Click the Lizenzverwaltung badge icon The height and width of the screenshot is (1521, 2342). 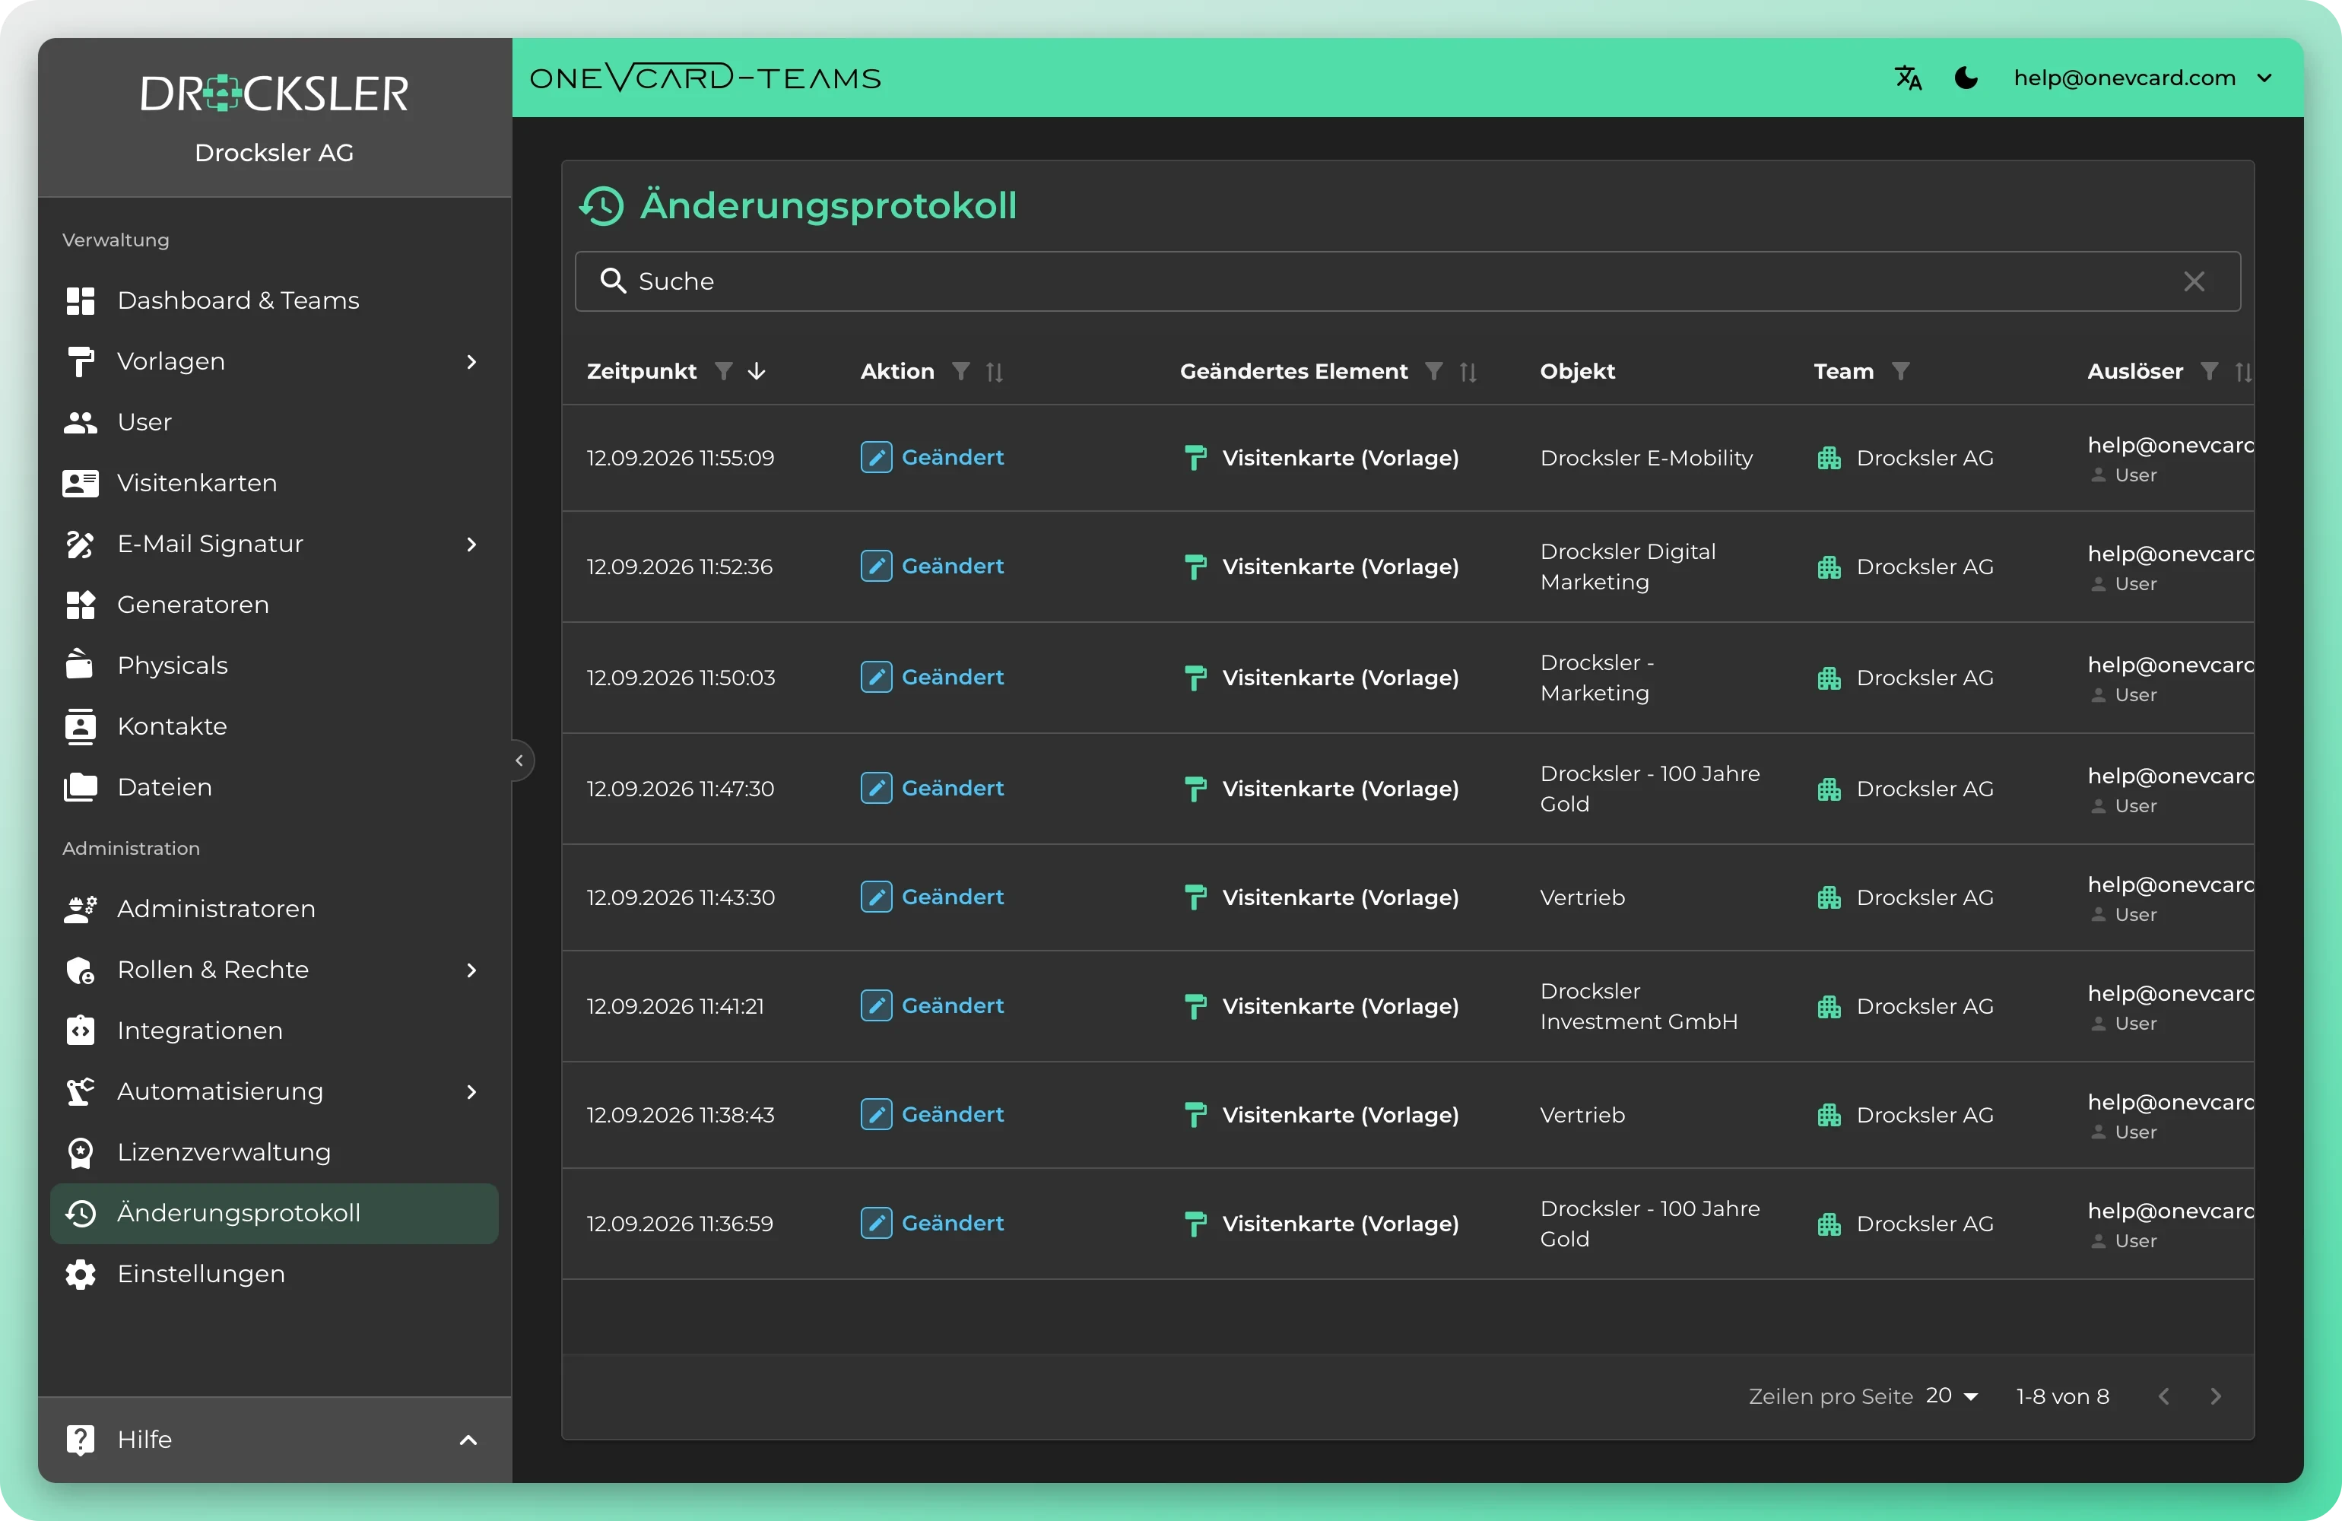coord(81,1153)
